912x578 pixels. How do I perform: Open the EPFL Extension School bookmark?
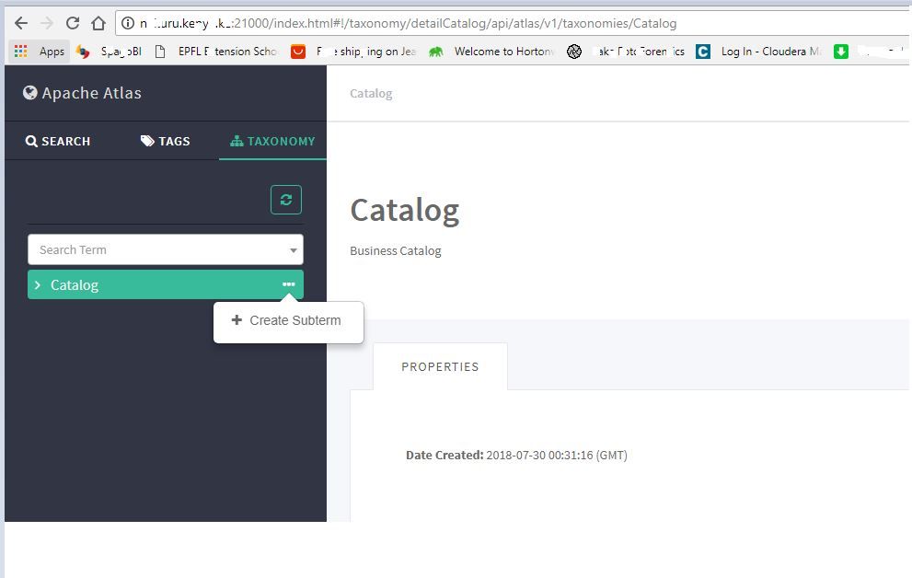(217, 52)
